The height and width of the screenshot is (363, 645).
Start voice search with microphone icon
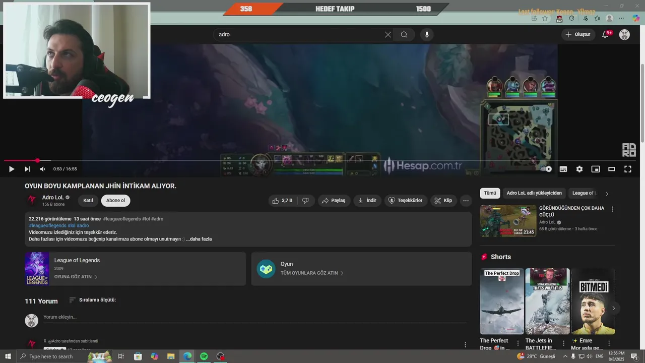[427, 35]
